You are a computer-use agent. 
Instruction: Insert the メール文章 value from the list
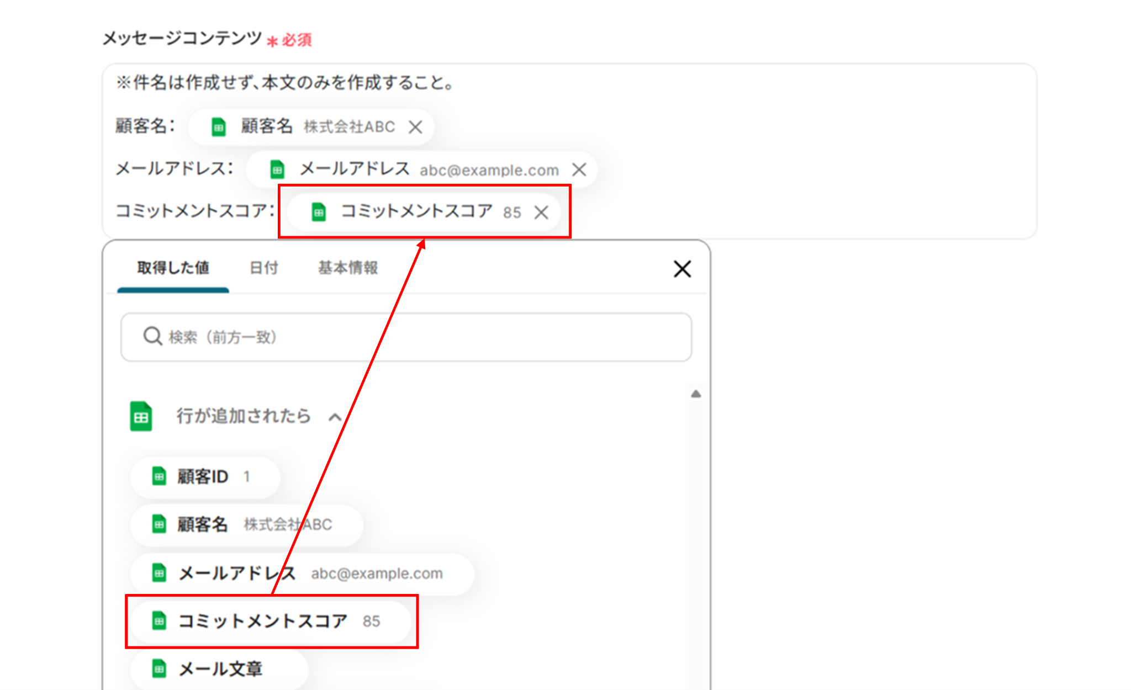tap(220, 669)
